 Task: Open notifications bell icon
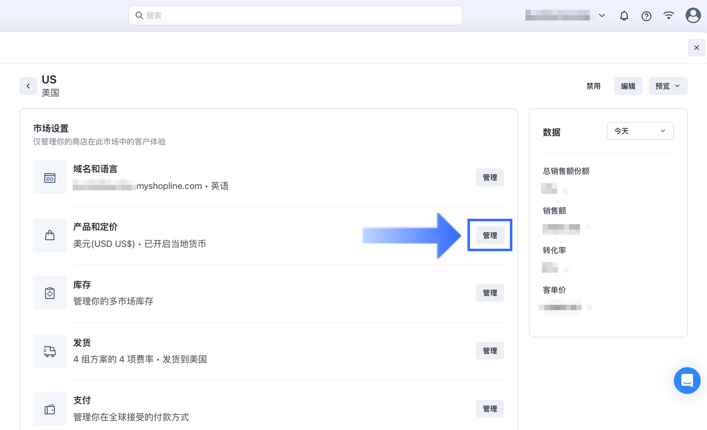(x=624, y=16)
